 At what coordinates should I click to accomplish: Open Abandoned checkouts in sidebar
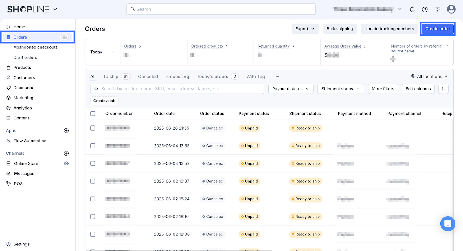tap(36, 47)
